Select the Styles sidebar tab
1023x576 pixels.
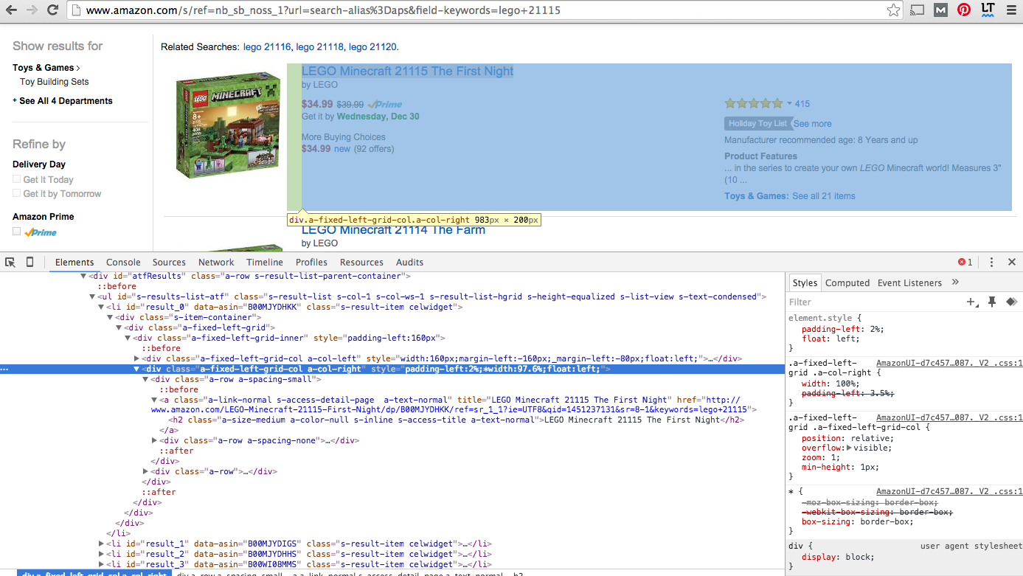(805, 282)
